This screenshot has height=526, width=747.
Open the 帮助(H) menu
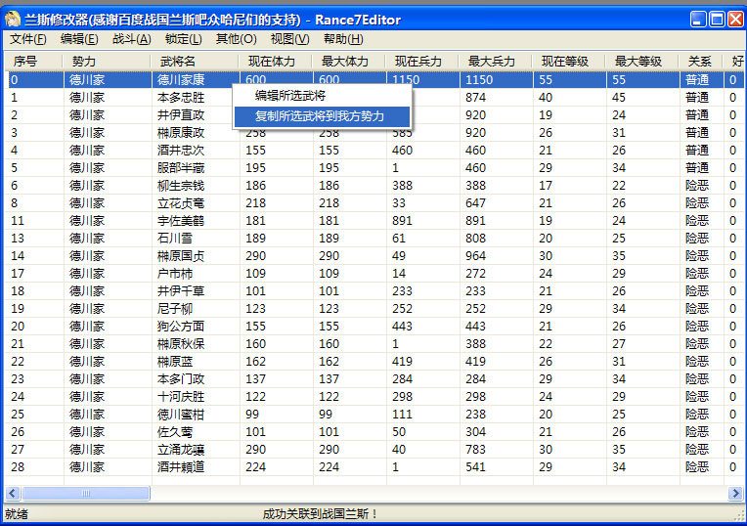tap(342, 39)
